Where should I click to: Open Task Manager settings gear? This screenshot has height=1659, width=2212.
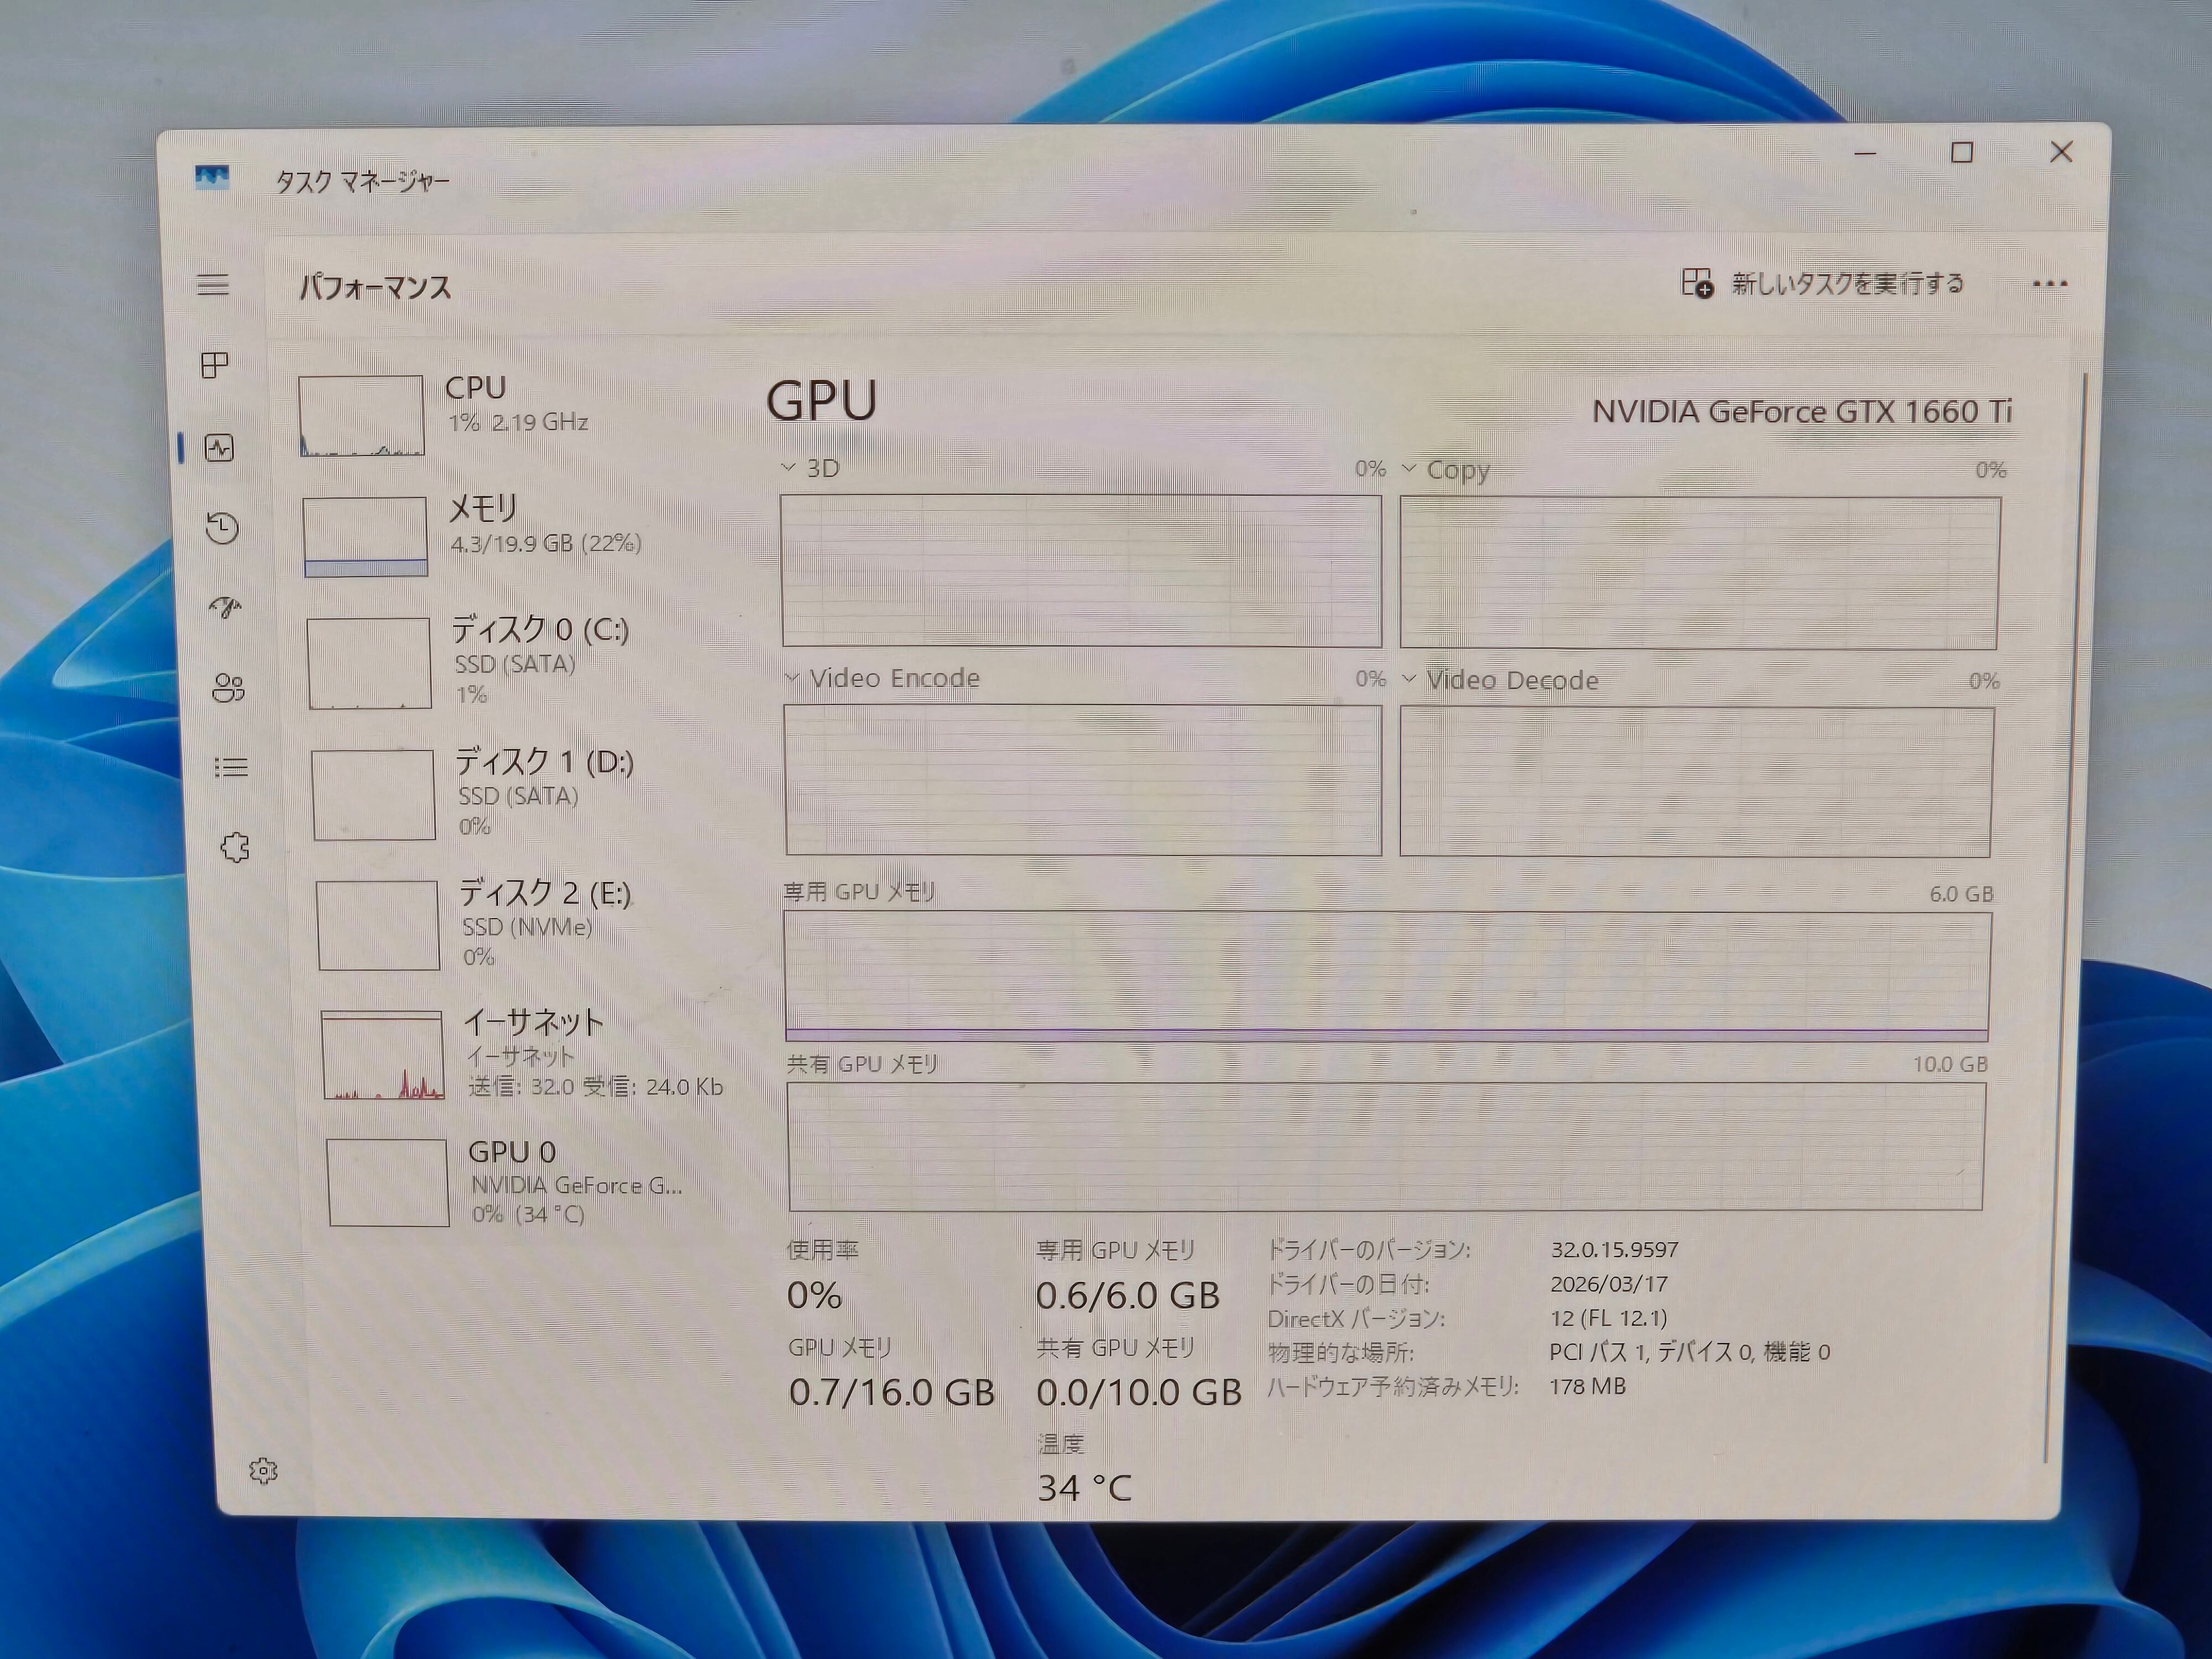pos(263,1470)
